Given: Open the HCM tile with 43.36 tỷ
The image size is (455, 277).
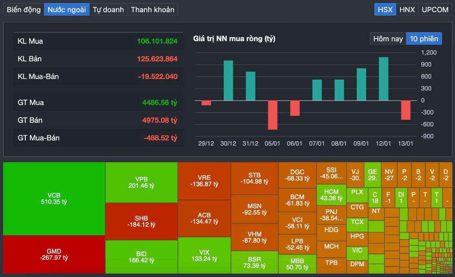Looking at the screenshot, I should pos(331,194).
